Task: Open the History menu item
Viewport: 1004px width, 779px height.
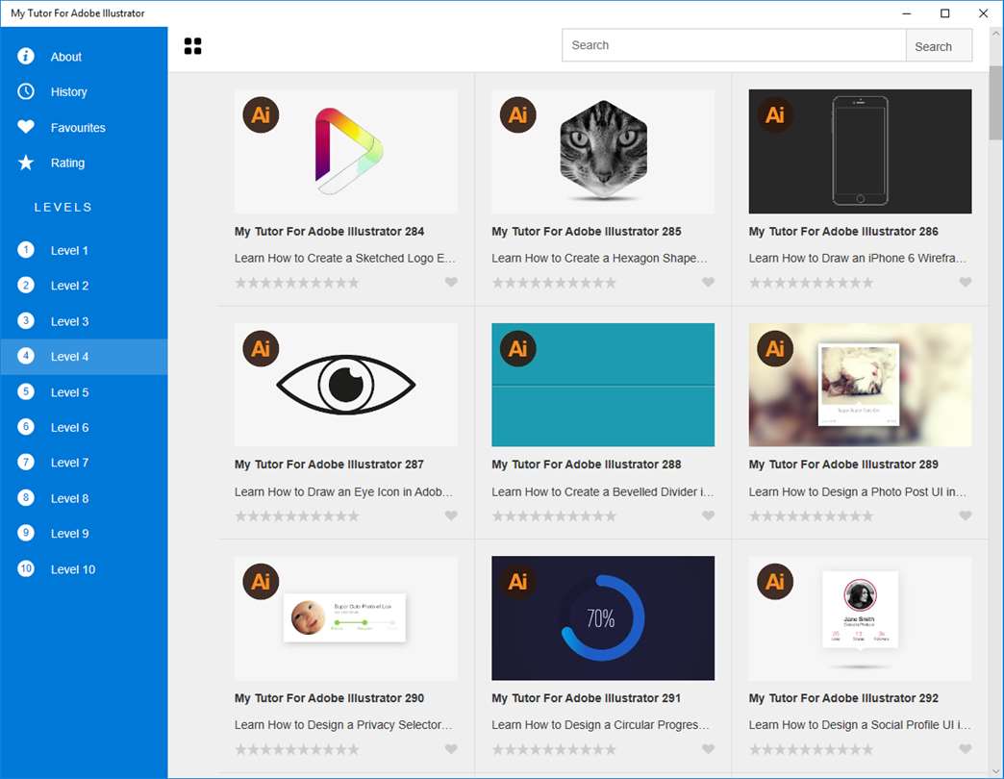Action: [x=84, y=91]
